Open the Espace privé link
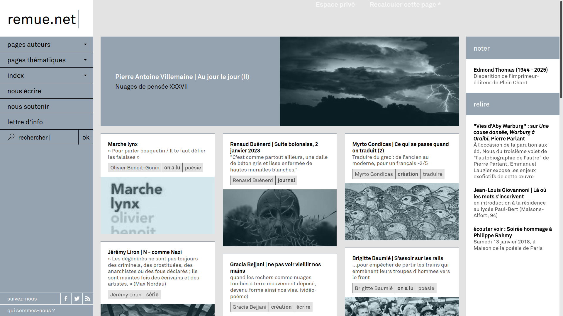The image size is (563, 316). click(335, 5)
